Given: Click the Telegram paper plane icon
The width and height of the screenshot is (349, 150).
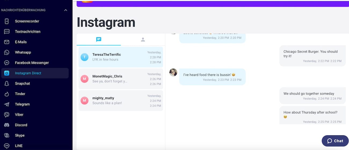Looking at the screenshot, I should click(x=7, y=104).
